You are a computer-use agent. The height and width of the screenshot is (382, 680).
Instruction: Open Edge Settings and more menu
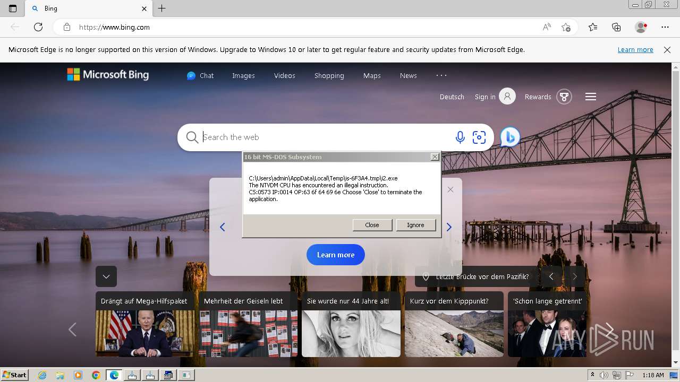click(x=665, y=27)
